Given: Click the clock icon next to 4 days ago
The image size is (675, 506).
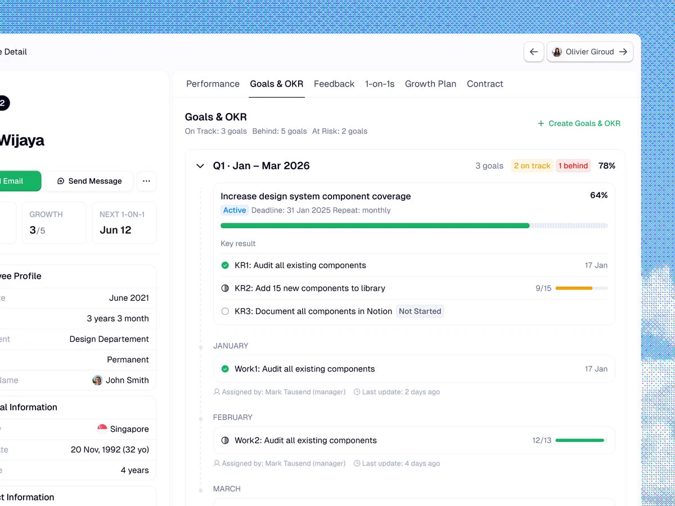Looking at the screenshot, I should coord(357,463).
